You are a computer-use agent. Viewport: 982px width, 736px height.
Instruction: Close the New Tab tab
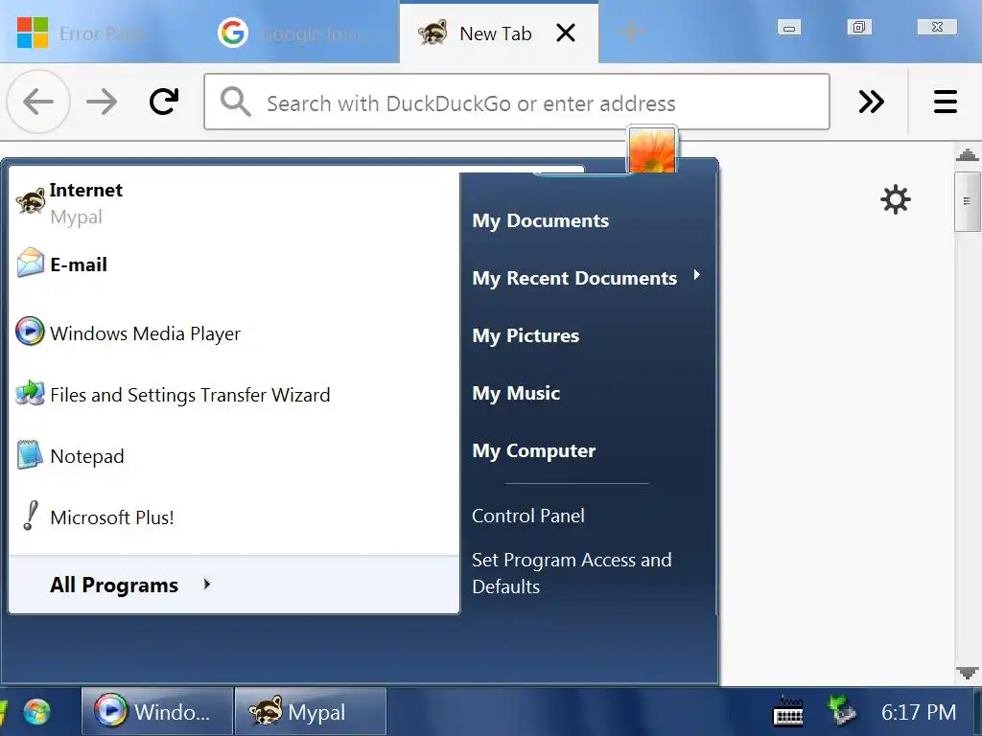pyautogui.click(x=566, y=33)
